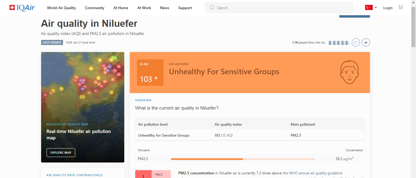Go to the News section
The width and height of the screenshot is (416, 178).
[x=165, y=8]
